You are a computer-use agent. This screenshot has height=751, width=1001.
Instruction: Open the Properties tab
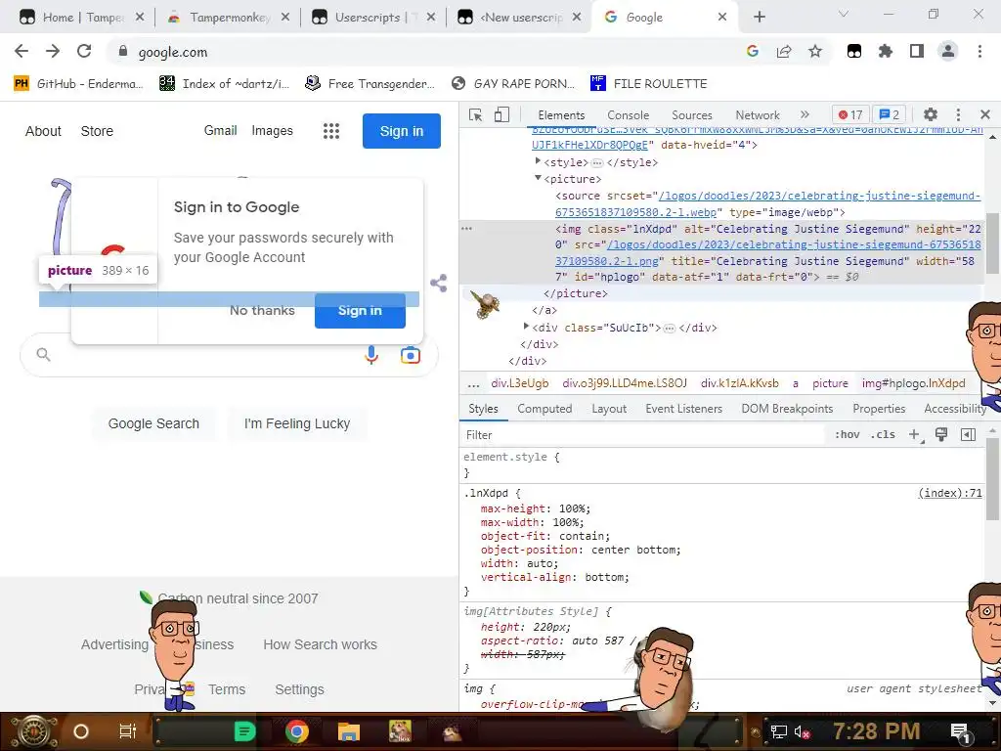click(x=879, y=409)
